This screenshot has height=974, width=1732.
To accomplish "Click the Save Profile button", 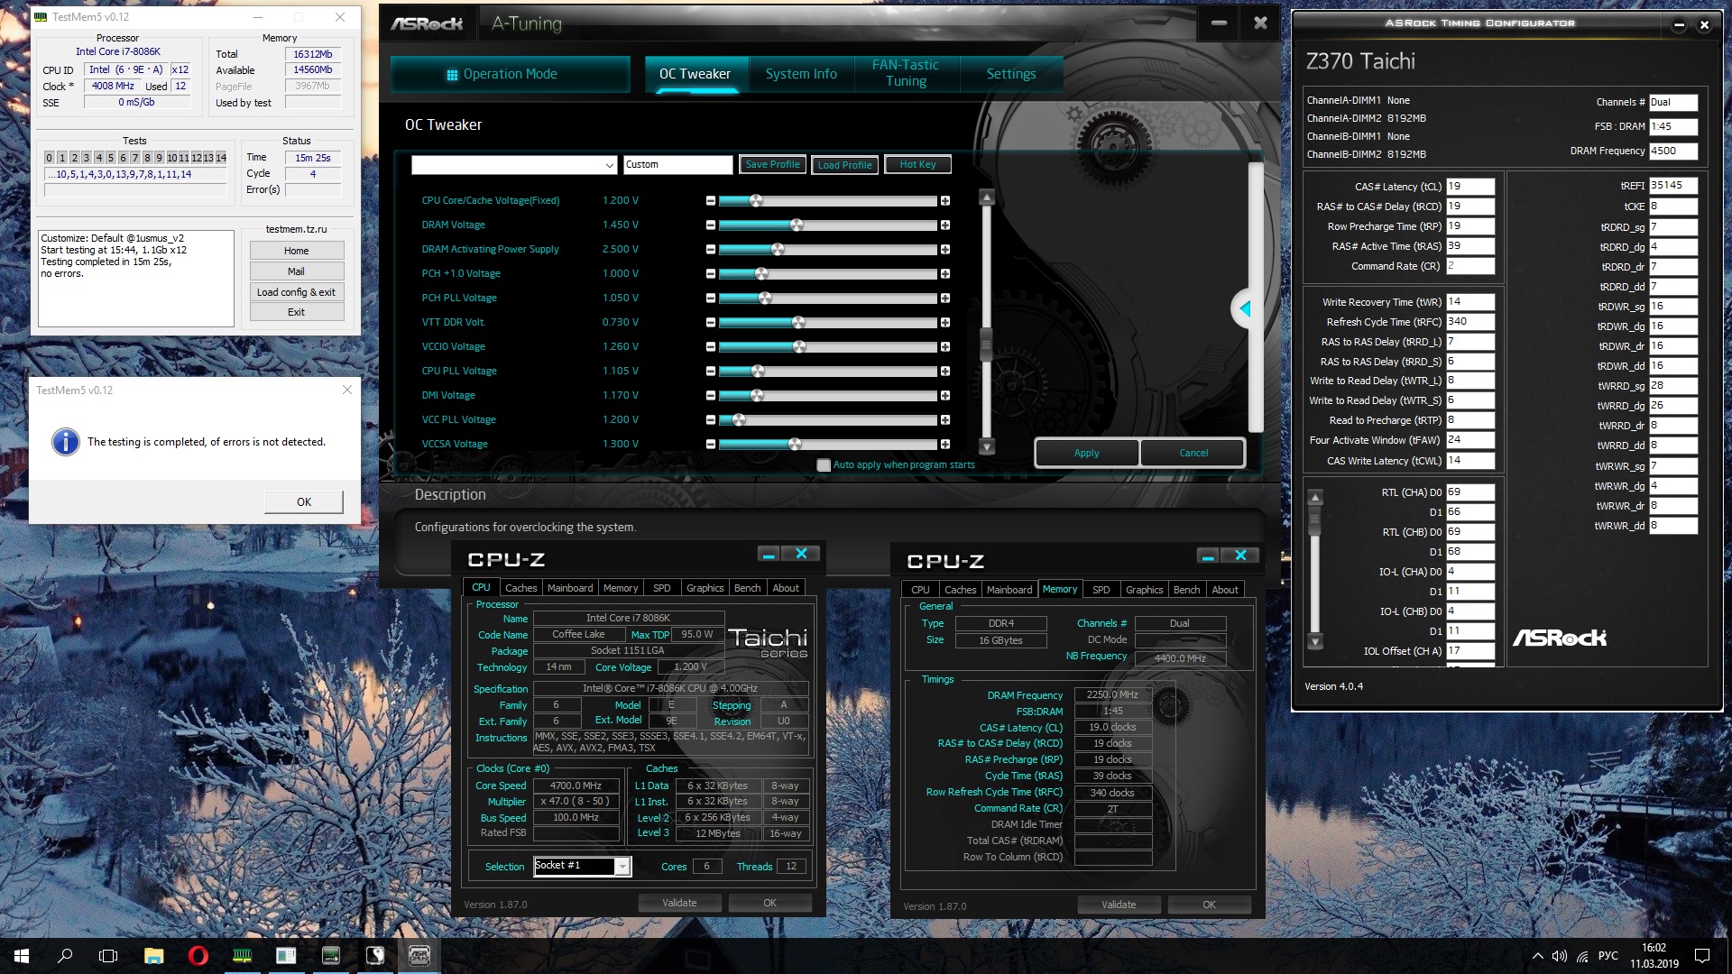I will pos(772,165).
